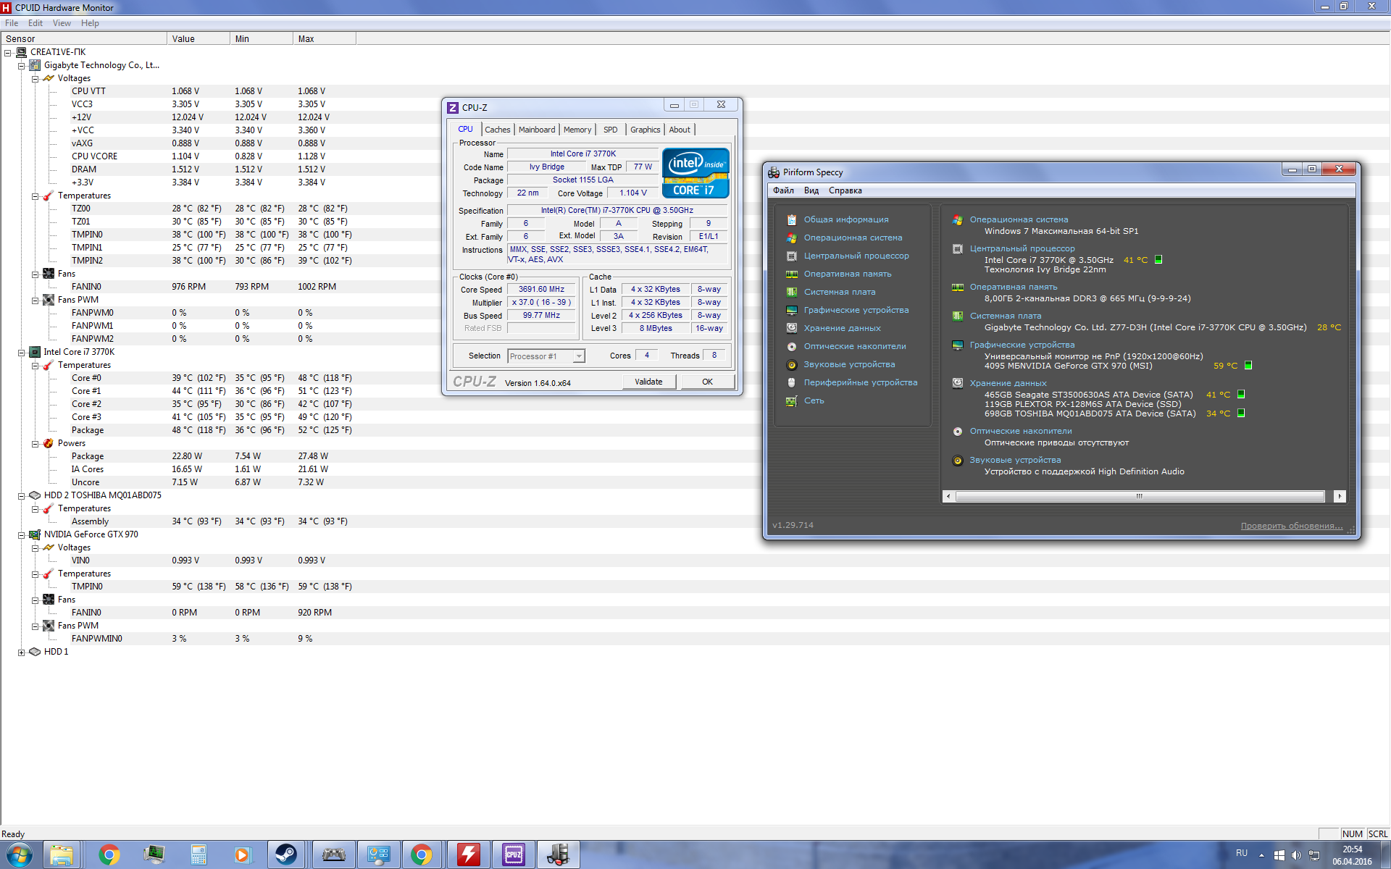Open Файл menu in Speccy
The height and width of the screenshot is (869, 1391).
coord(783,190)
